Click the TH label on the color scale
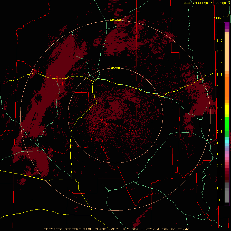This screenshot has height=231, width=231. pyautogui.click(x=220, y=200)
